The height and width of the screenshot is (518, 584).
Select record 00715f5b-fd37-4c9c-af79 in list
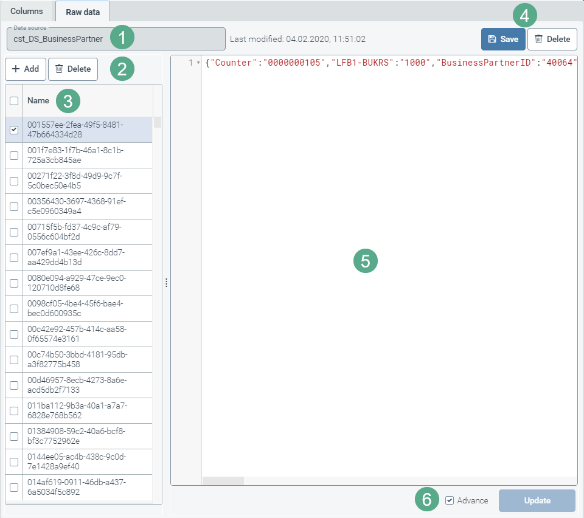point(75,232)
